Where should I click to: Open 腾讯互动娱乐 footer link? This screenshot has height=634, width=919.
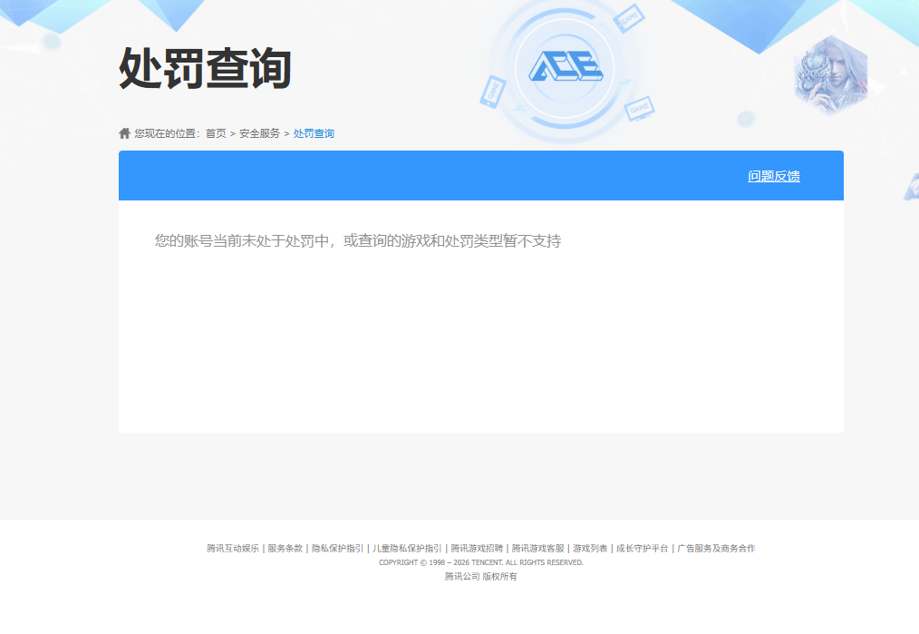[233, 549]
